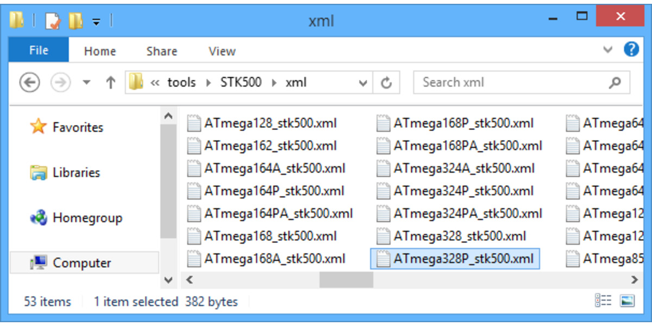The height and width of the screenshot is (326, 652).
Task: Switch to large thumbnails view in status bar
Action: click(628, 300)
